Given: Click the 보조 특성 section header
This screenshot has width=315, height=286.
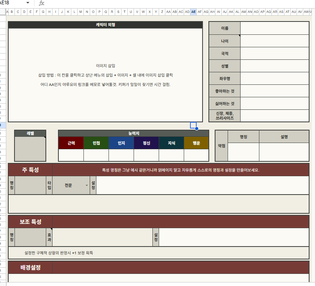Looking at the screenshot, I should coord(30,222).
